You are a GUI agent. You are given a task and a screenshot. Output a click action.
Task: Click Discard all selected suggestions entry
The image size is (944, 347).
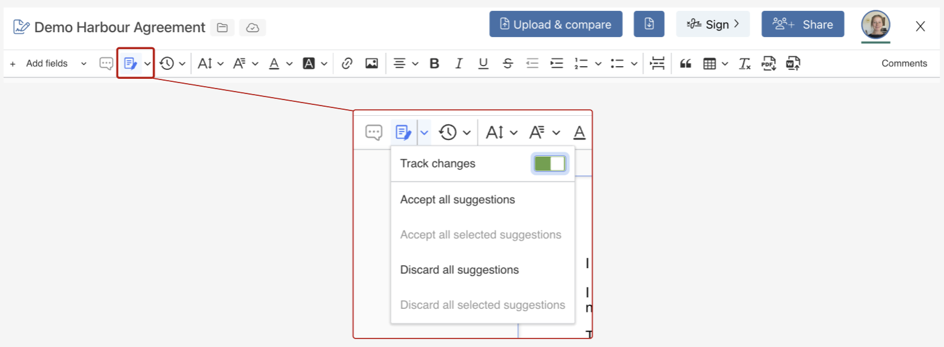(483, 305)
